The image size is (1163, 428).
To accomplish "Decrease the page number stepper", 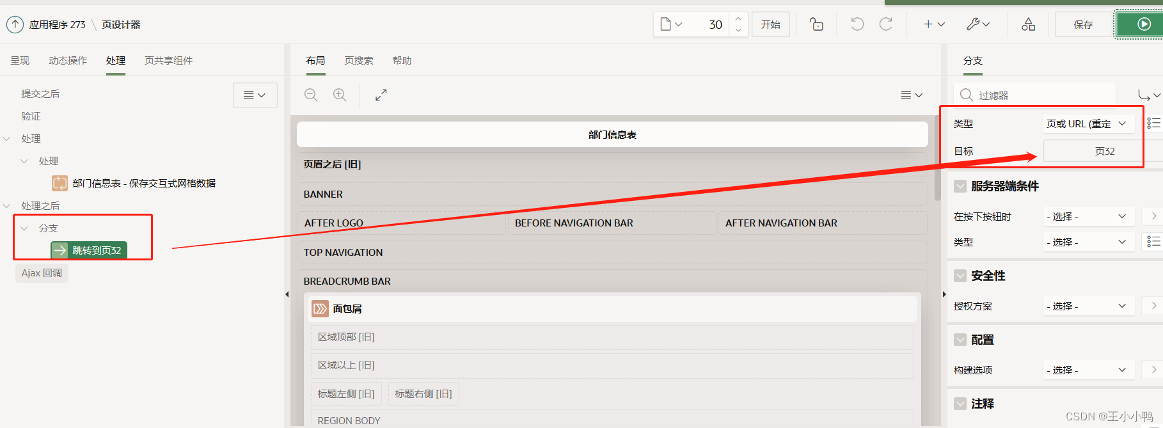I will [738, 30].
